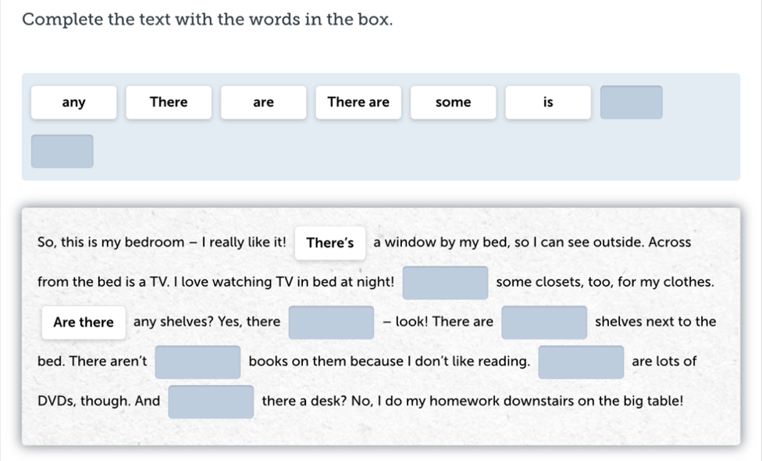This screenshot has height=461, width=762.
Task: Click the sentence 'So, this is my bedroom'
Action: pos(162,242)
